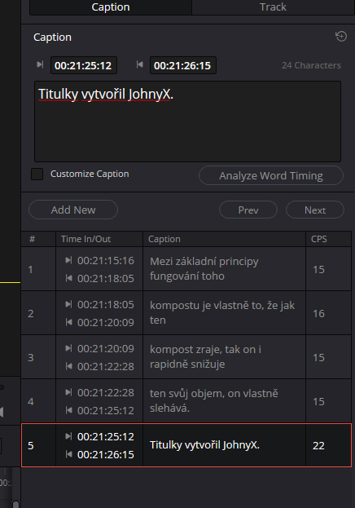Click the caption in-point icon beside 00:21:25:12 field

tap(40, 64)
